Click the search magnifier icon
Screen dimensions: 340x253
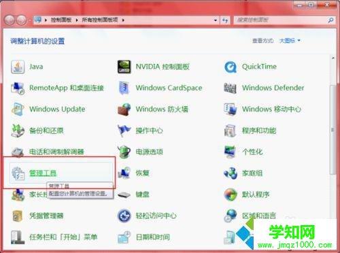pyautogui.click(x=330, y=20)
